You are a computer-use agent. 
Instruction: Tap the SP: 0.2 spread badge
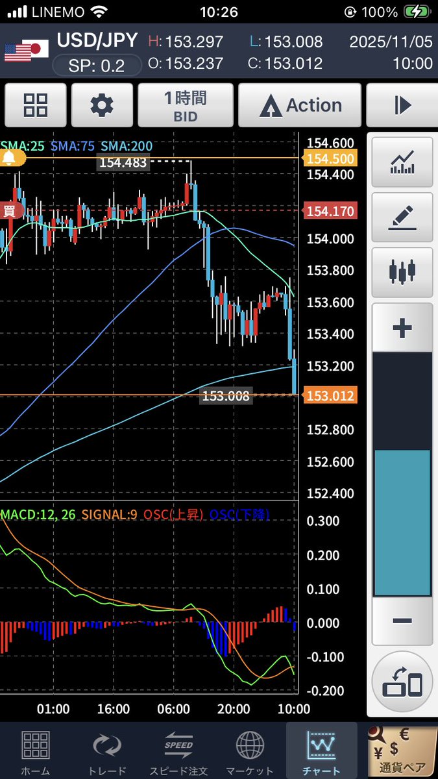pos(97,65)
